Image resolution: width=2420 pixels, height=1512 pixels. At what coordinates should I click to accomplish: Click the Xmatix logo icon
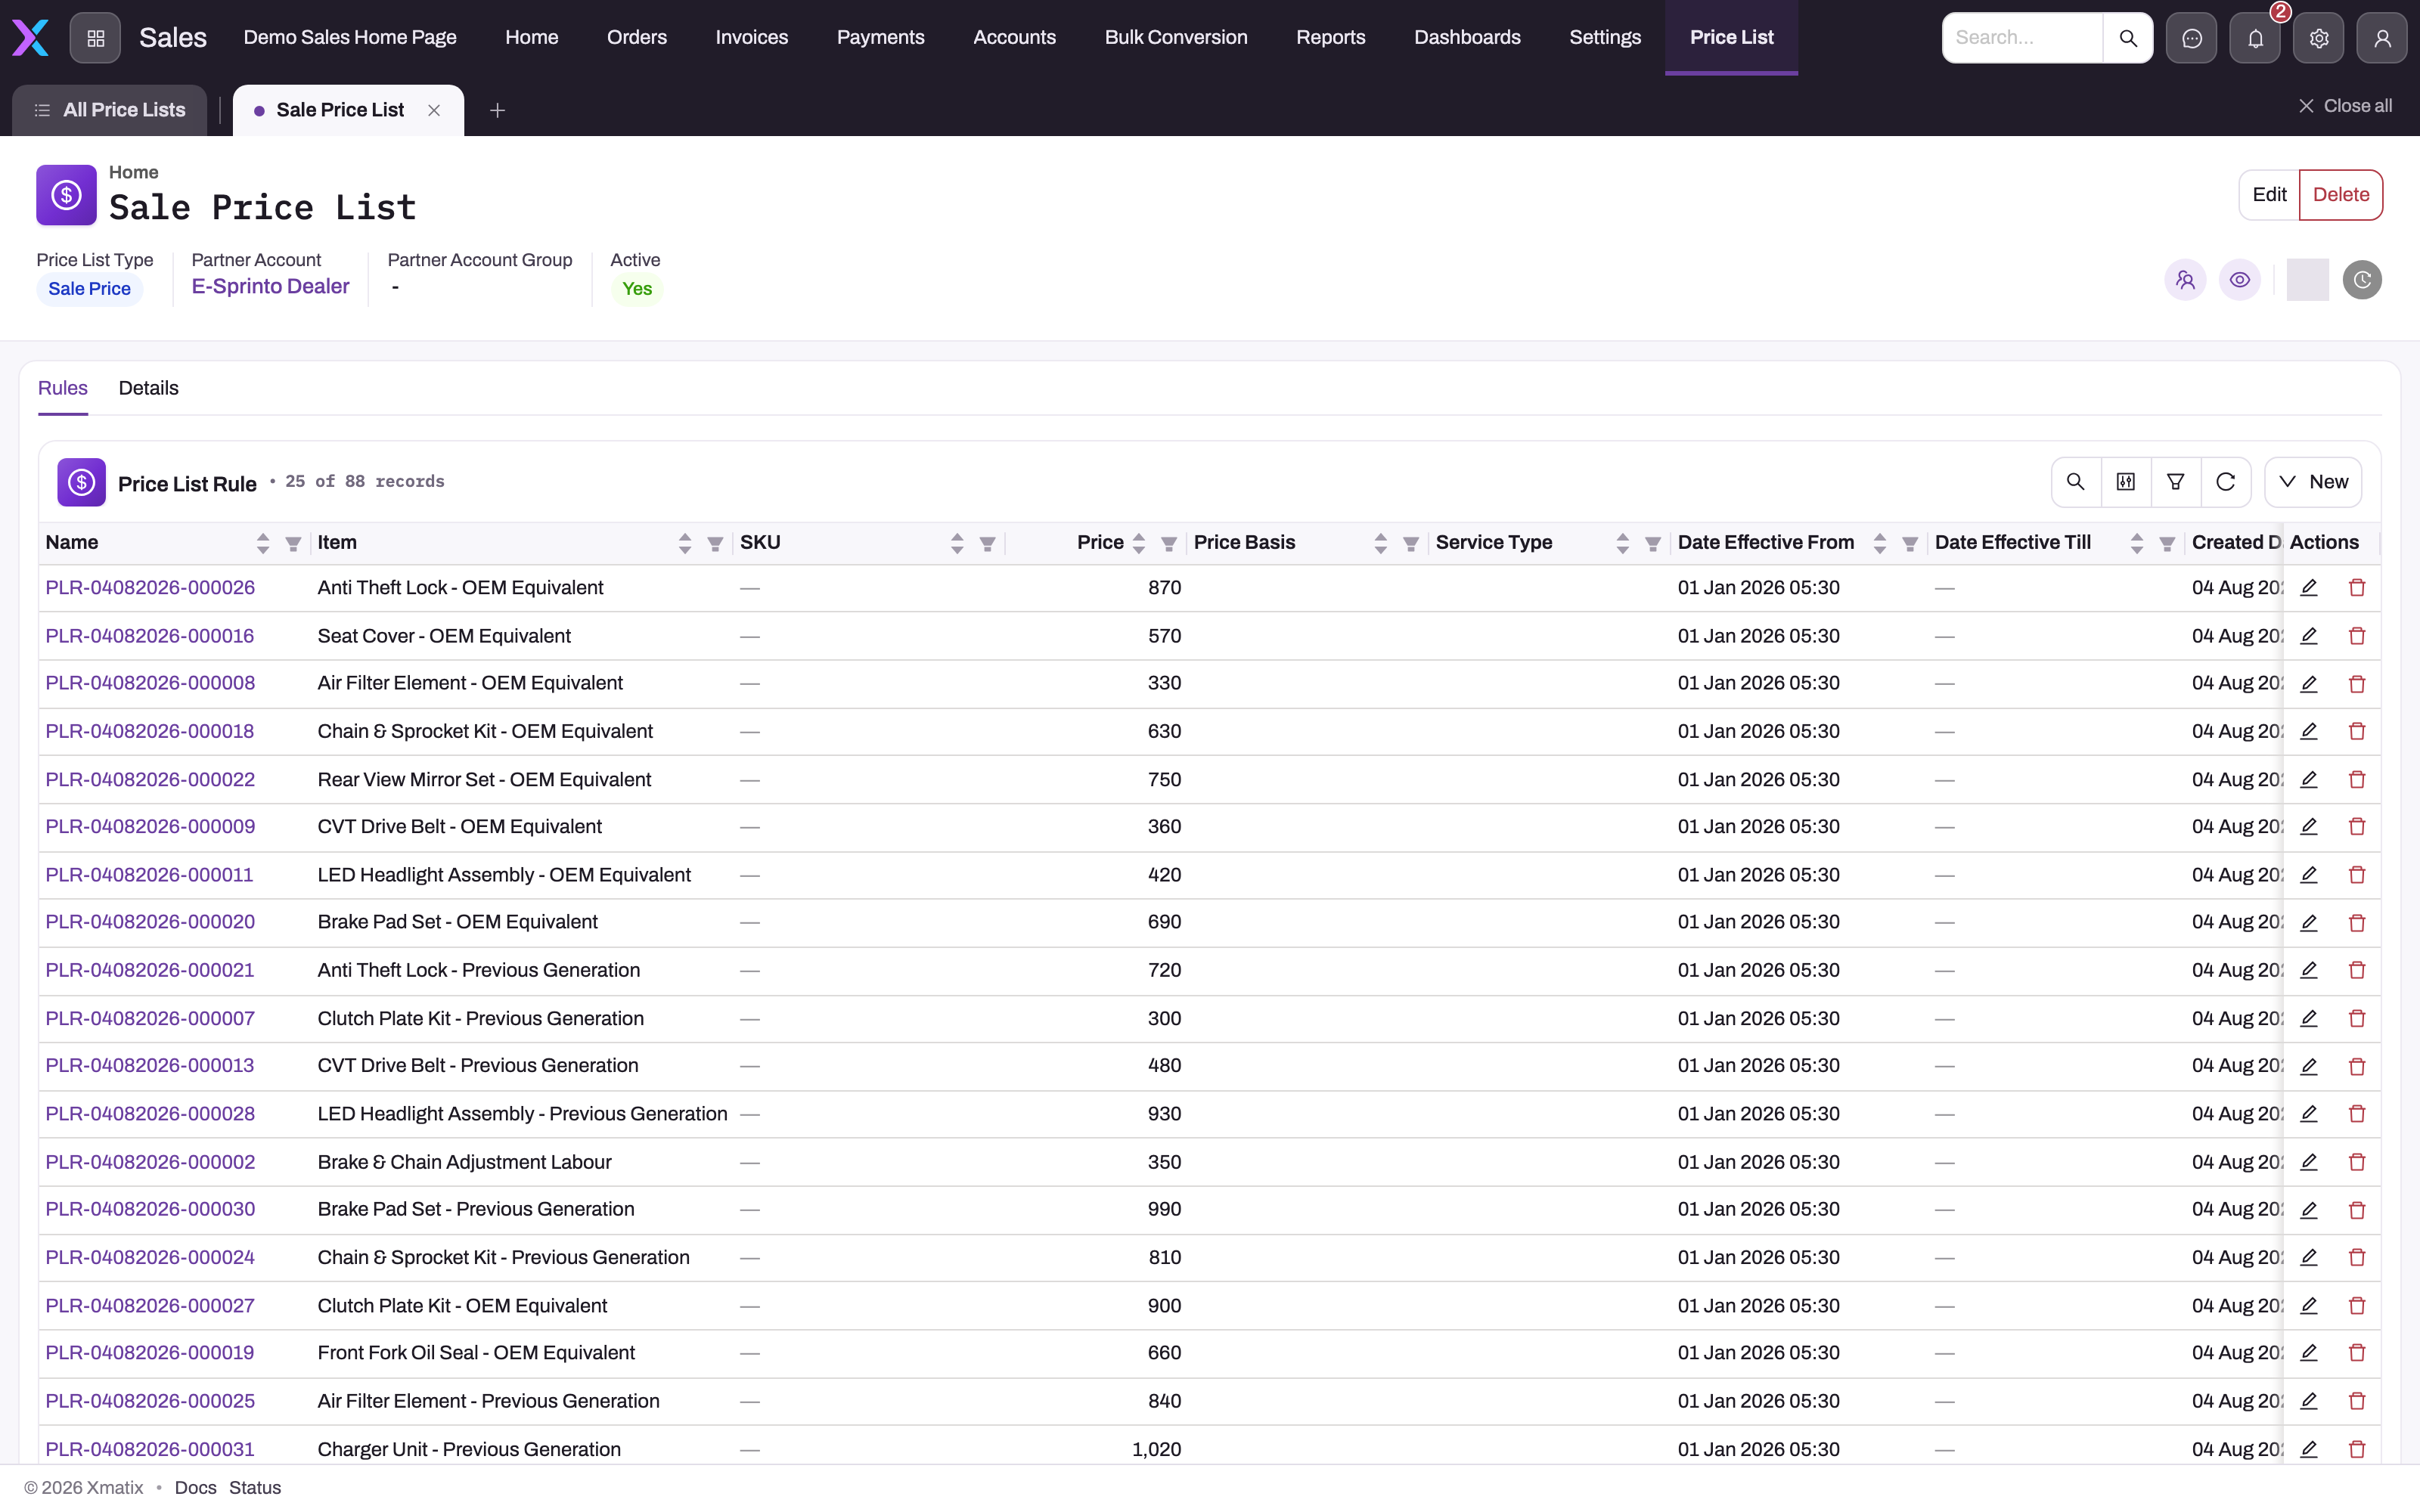pyautogui.click(x=30, y=38)
